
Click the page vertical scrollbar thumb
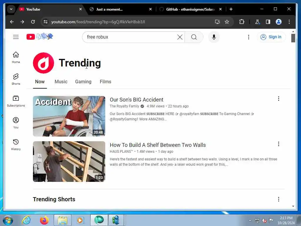click(293, 38)
